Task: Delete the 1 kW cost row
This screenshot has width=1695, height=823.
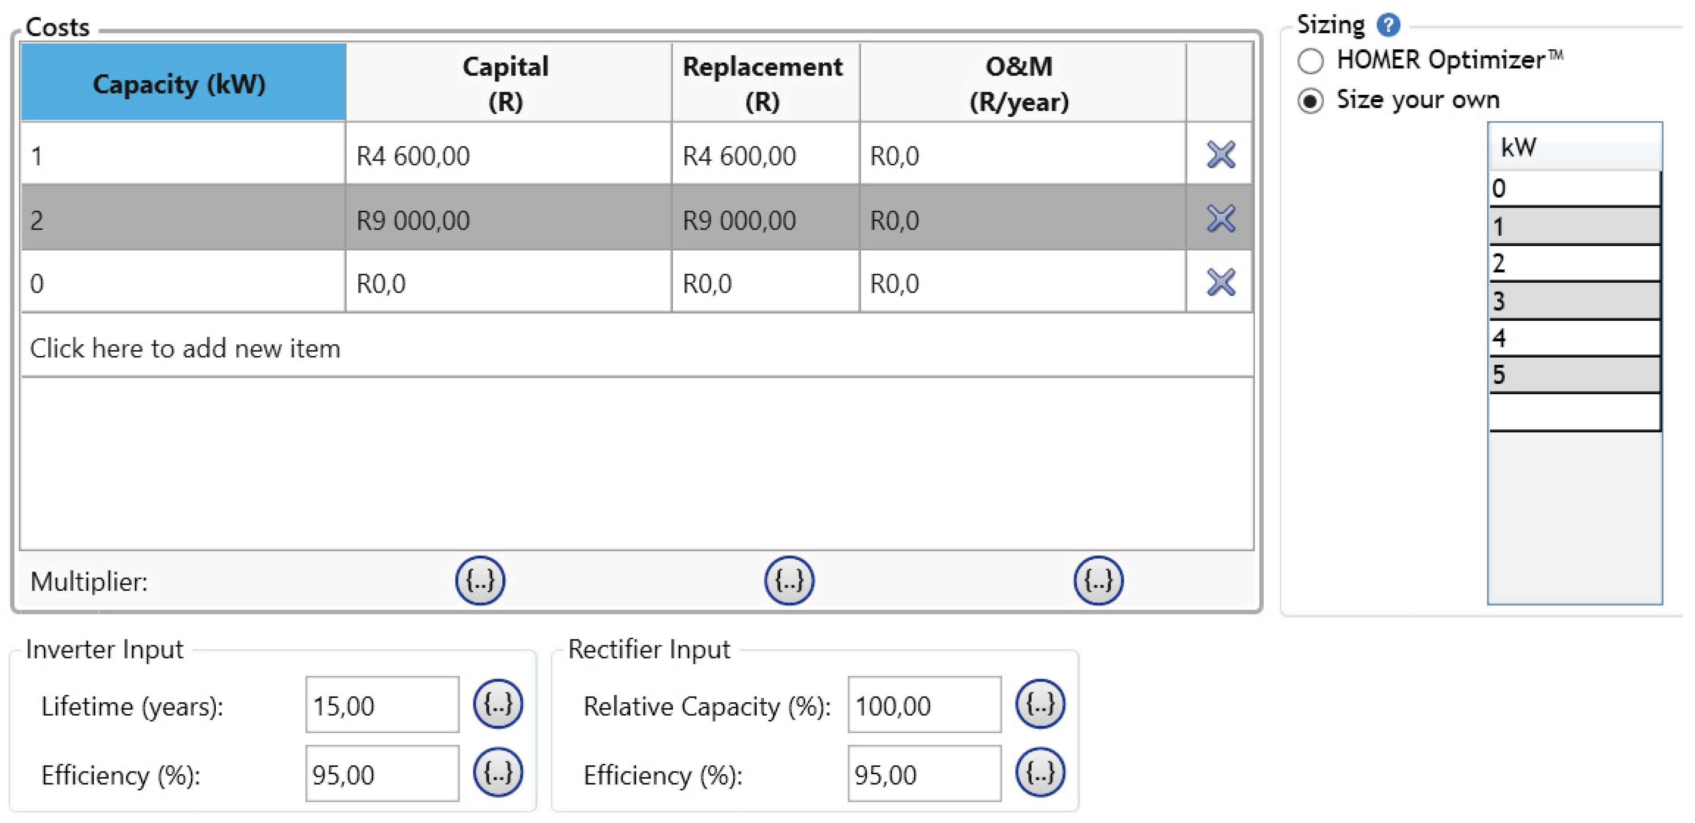Action: pyautogui.click(x=1220, y=155)
